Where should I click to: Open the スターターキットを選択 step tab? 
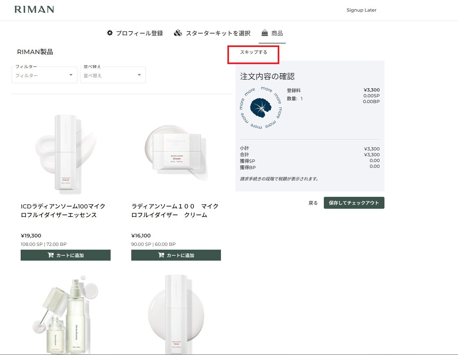pyautogui.click(x=212, y=33)
